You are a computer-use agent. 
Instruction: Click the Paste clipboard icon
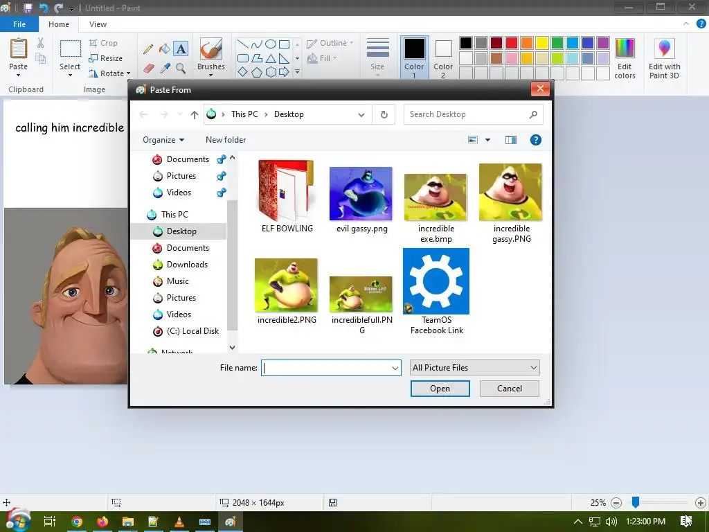[19, 48]
